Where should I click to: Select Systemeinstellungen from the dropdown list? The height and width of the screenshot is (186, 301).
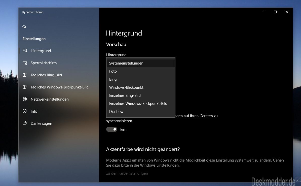(x=126, y=63)
